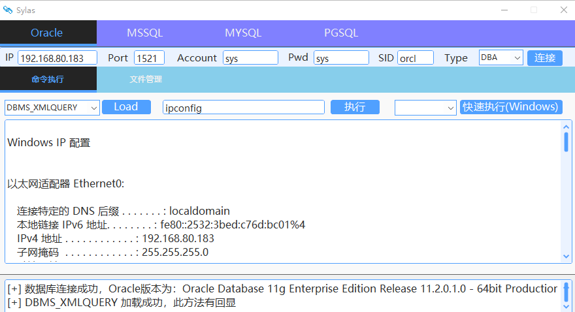Open the DBMS_XMLQUERY method dropdown
This screenshot has width=575, height=312.
point(52,108)
